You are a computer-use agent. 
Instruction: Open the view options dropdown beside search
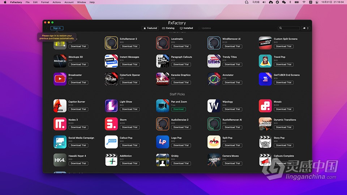306,28
